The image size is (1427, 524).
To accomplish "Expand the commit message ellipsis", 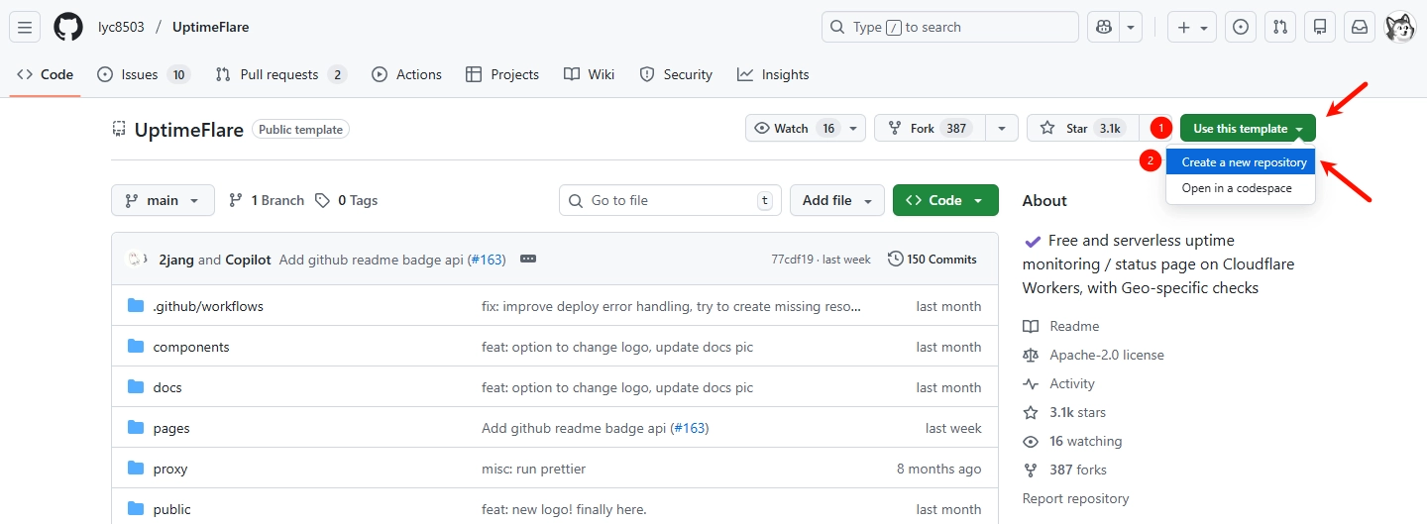I will click(528, 260).
